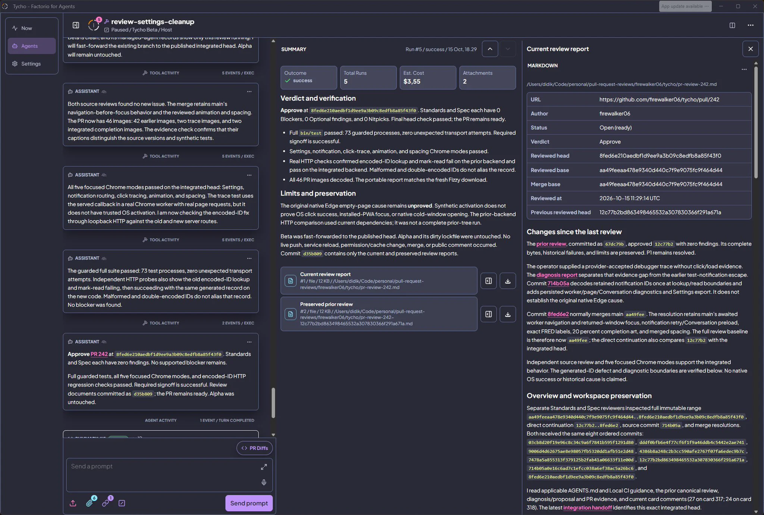Download the Preserved prior review attachment
This screenshot has height=515, width=764.
click(x=508, y=314)
